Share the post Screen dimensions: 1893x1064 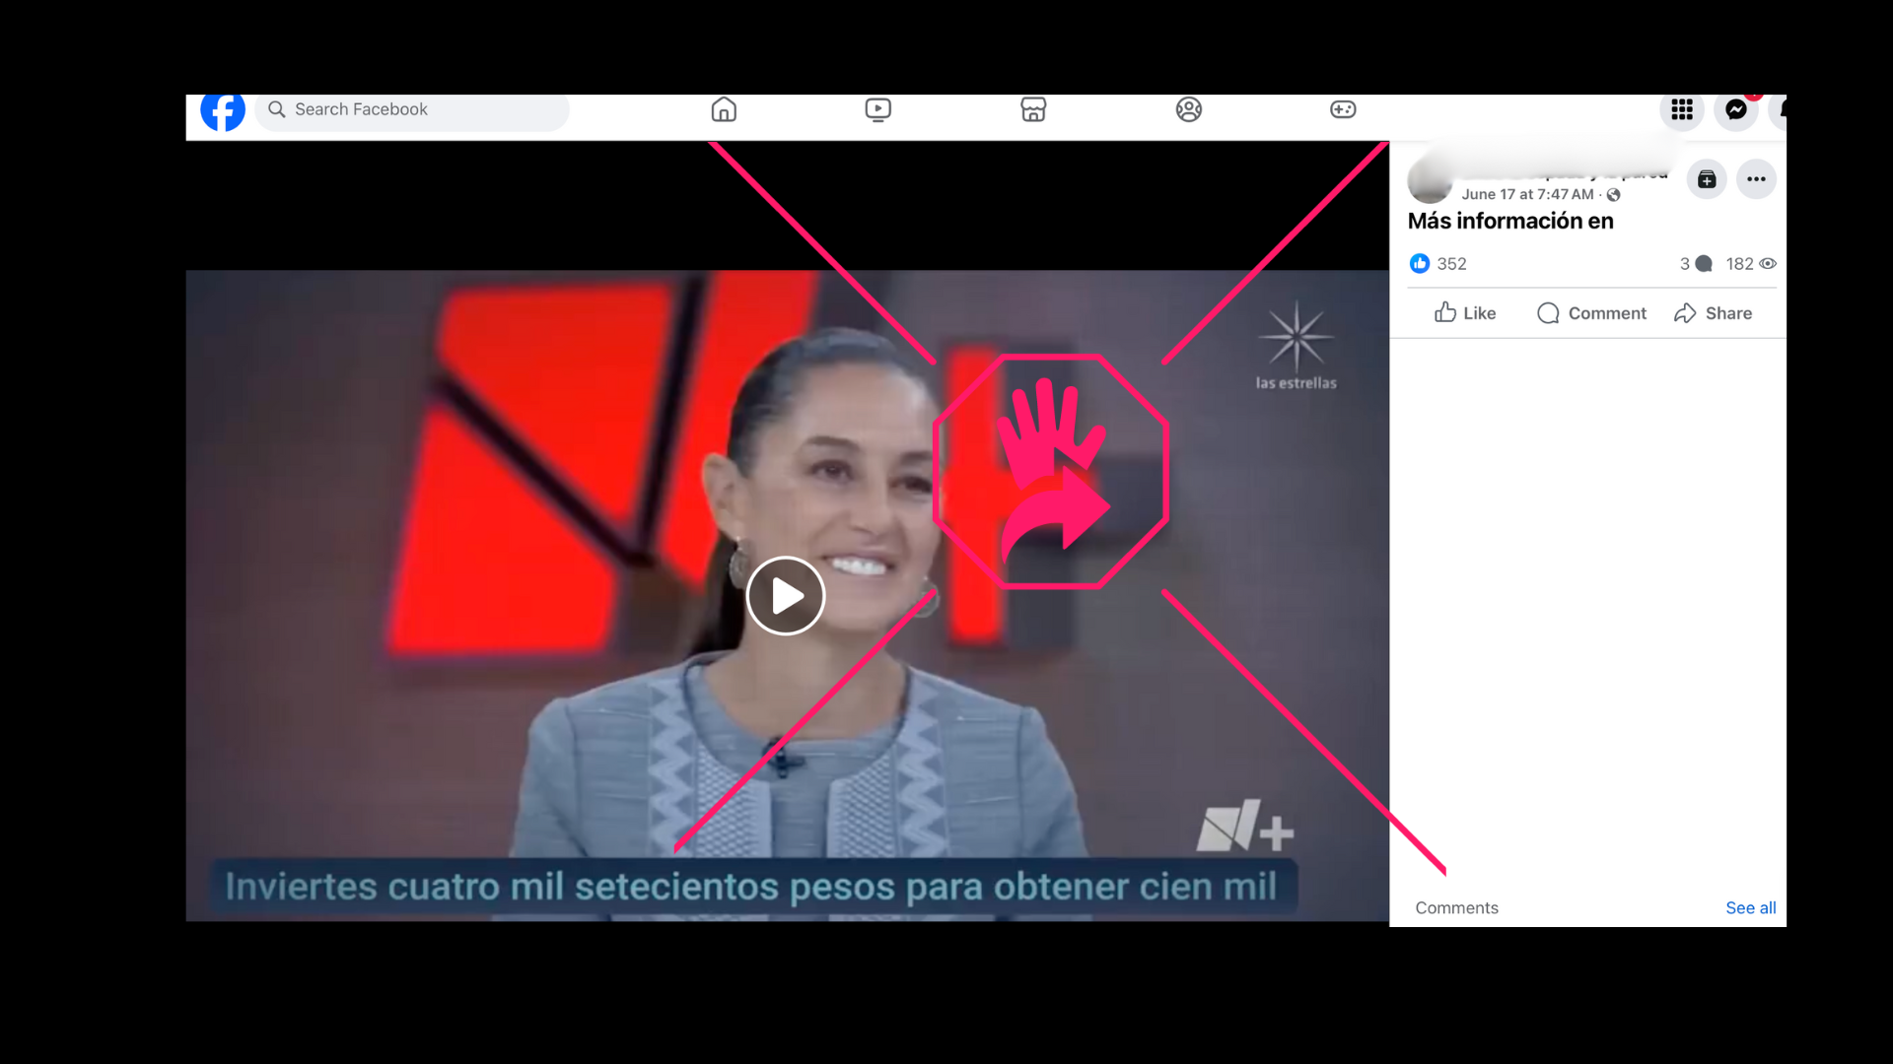click(x=1713, y=313)
